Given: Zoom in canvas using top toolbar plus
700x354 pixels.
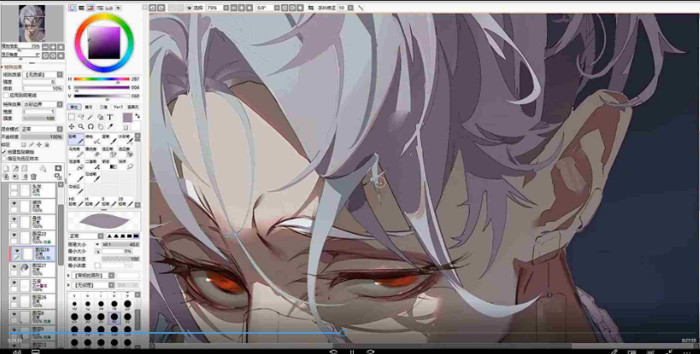Looking at the screenshot, I should click(x=241, y=8).
